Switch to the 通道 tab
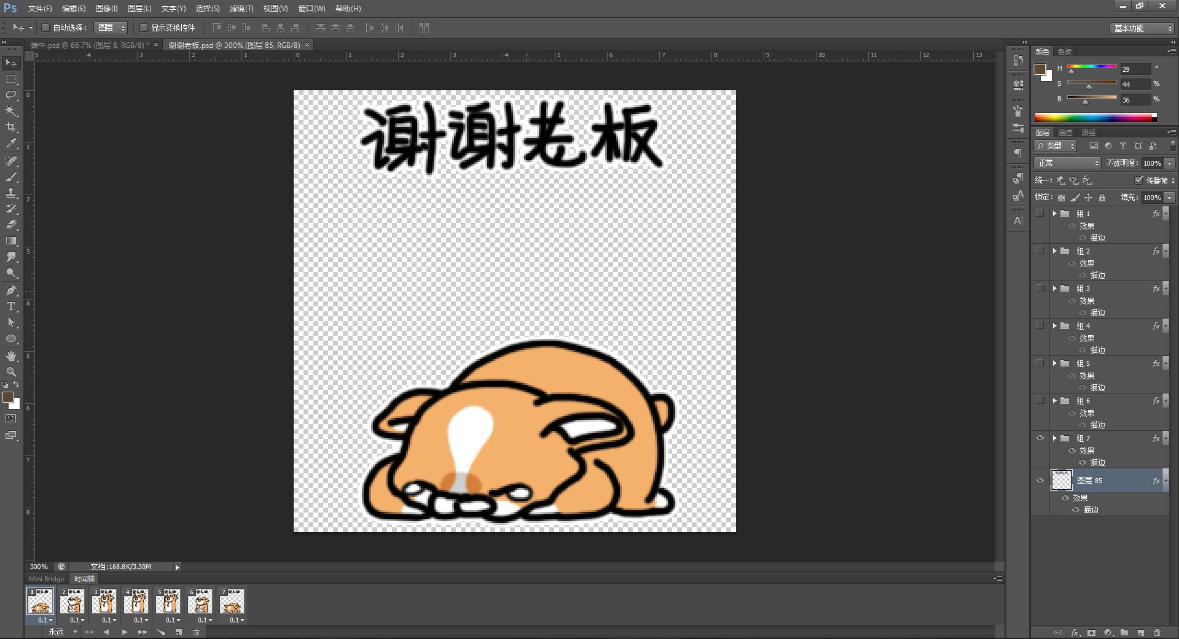The height and width of the screenshot is (639, 1179). coord(1065,133)
